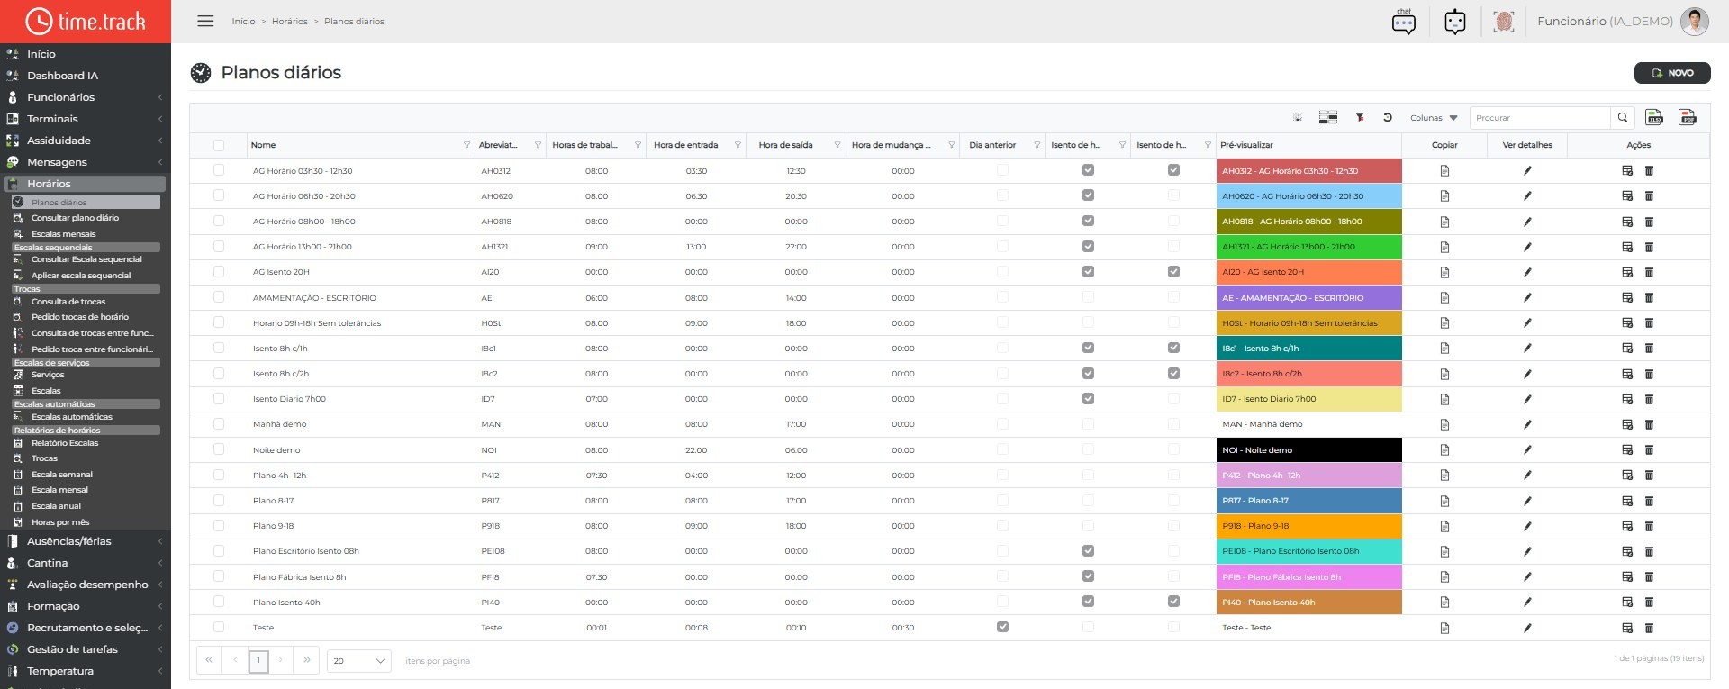Viewport: 1729px width, 689px height.
Task: Click the search magnifier icon
Action: click(1623, 117)
